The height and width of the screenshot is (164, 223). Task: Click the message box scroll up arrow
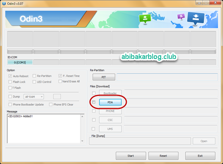point(82,116)
